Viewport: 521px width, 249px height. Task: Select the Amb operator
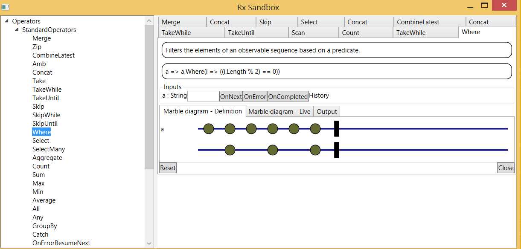click(39, 64)
